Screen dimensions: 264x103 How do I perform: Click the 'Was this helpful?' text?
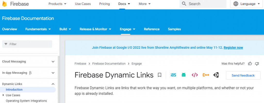233,64
